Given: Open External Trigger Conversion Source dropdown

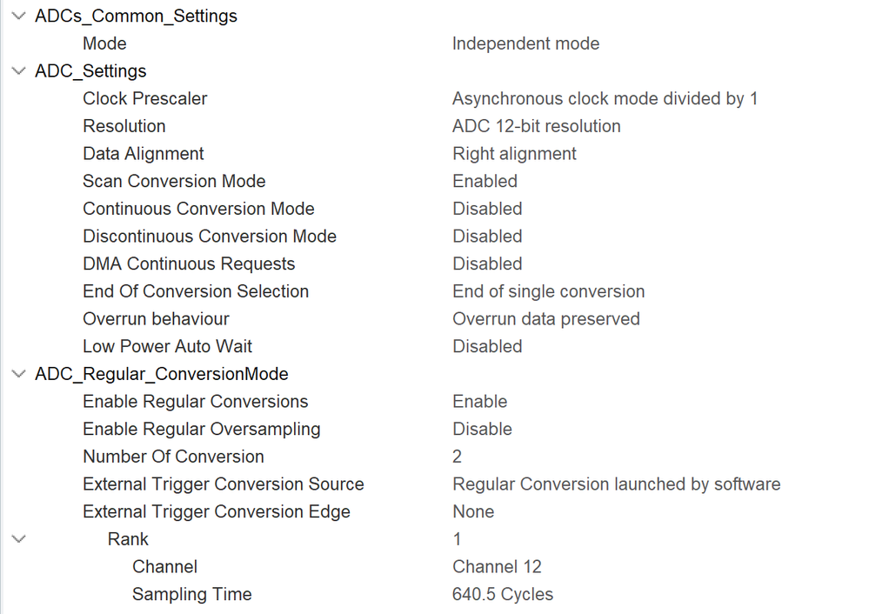Looking at the screenshot, I should coord(616,484).
